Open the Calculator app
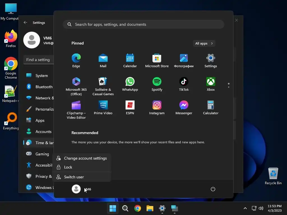Screen dimensions: 287x215 [x=211, y=108]
